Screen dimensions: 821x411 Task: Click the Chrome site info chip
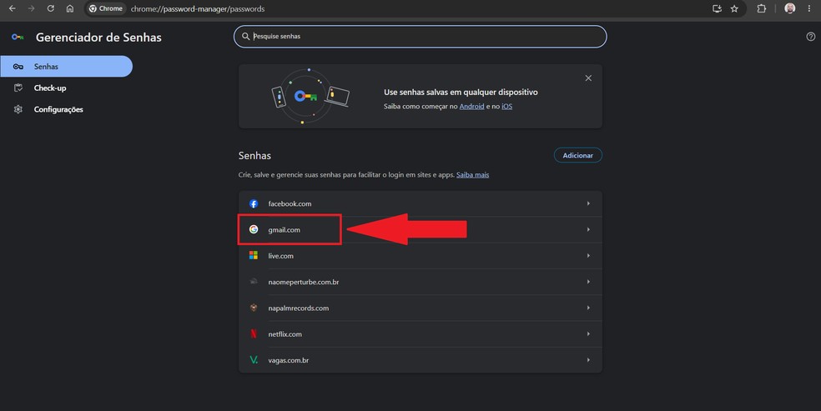tap(106, 8)
